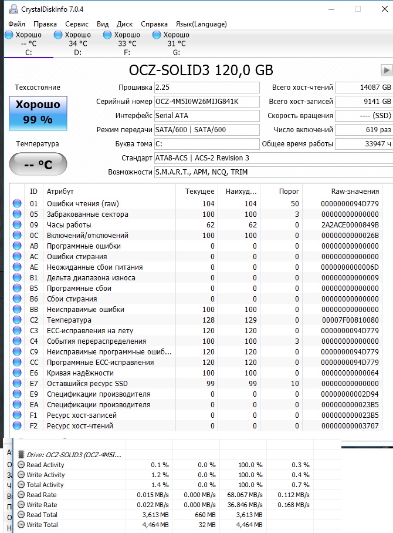The image size is (393, 533).
Task: Click status circle of Ресурс хост-чтений
Action: [17, 425]
